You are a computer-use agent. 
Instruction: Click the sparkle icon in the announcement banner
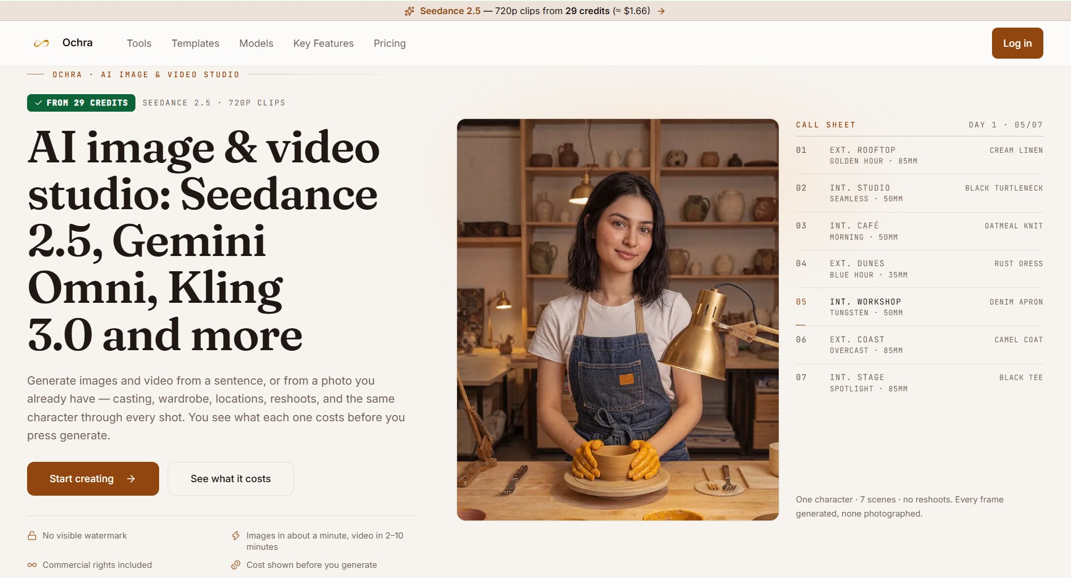point(410,11)
